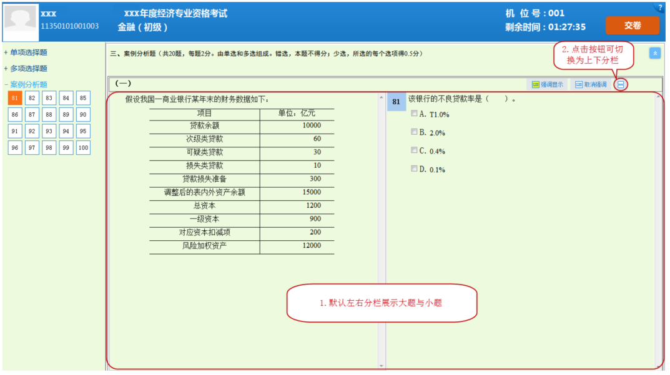Go to question 90 in navigator
Screen dimensions: 670x375
click(x=83, y=114)
